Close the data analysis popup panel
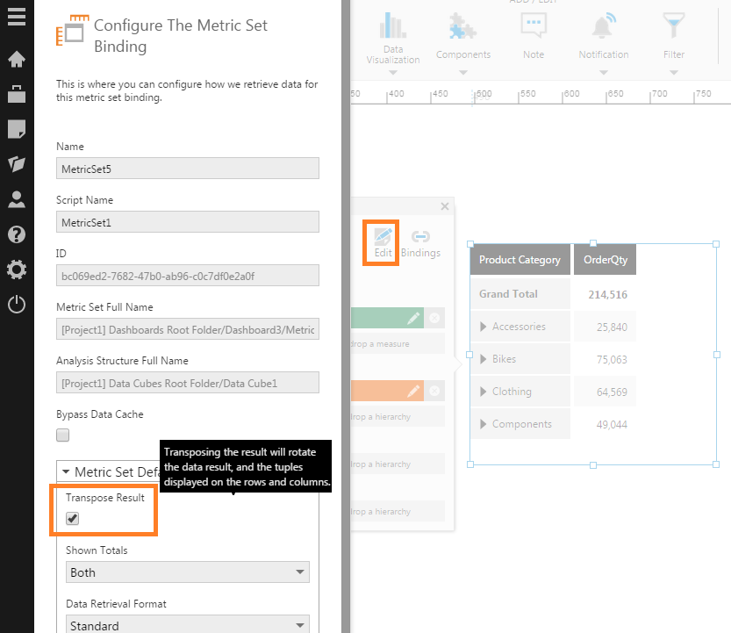The width and height of the screenshot is (731, 633). pyautogui.click(x=445, y=206)
